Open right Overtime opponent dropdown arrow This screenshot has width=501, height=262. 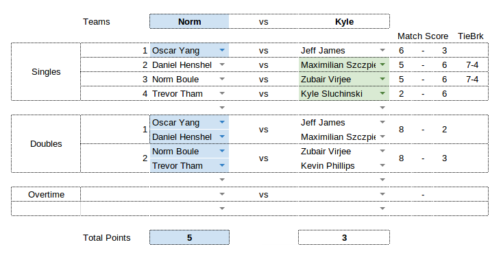382,194
